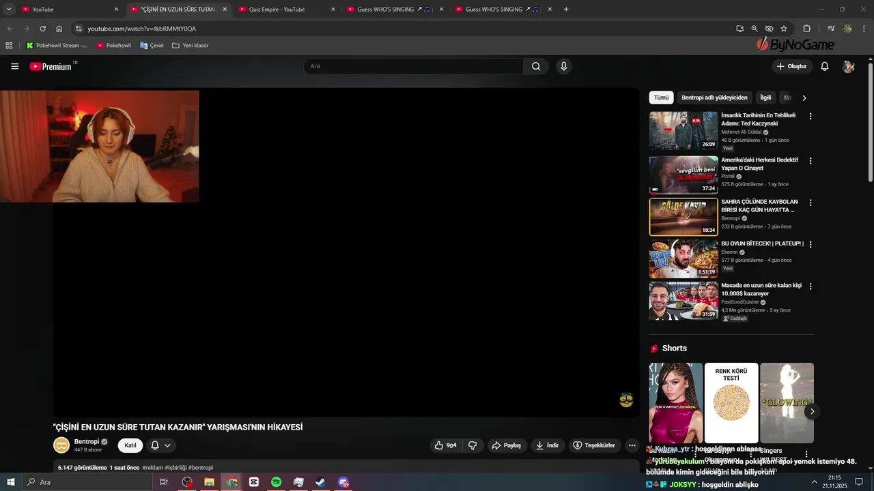
Task: Open the Bentropi channel name link
Action: tap(87, 441)
